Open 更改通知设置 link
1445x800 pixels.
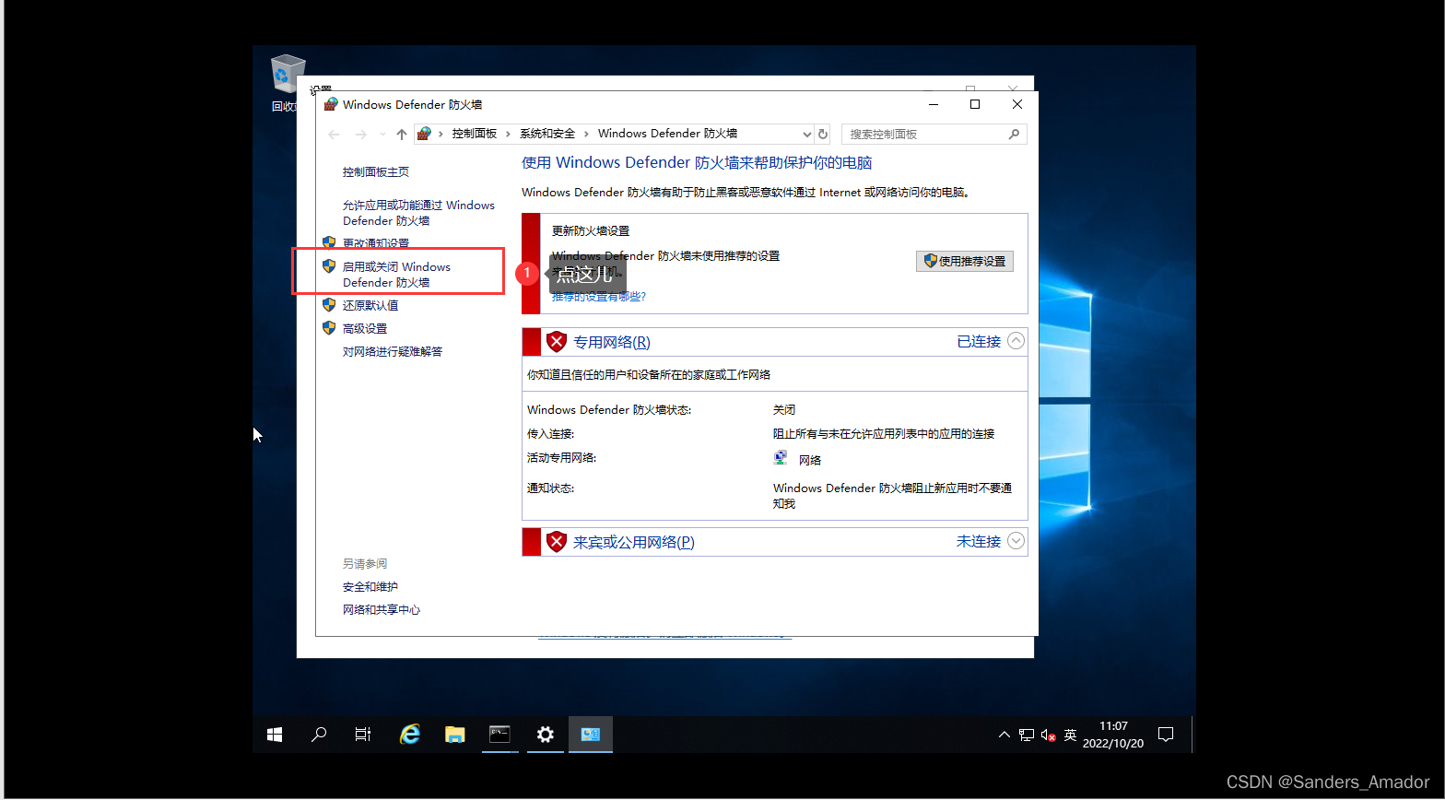pos(376,243)
